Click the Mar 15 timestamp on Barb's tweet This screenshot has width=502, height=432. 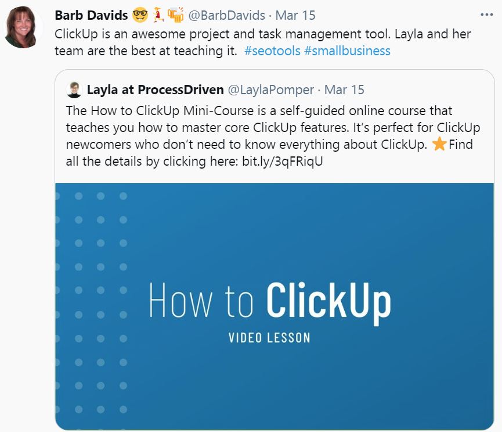[x=295, y=15]
